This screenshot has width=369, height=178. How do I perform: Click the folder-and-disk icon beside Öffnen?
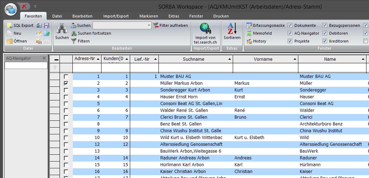point(39,41)
